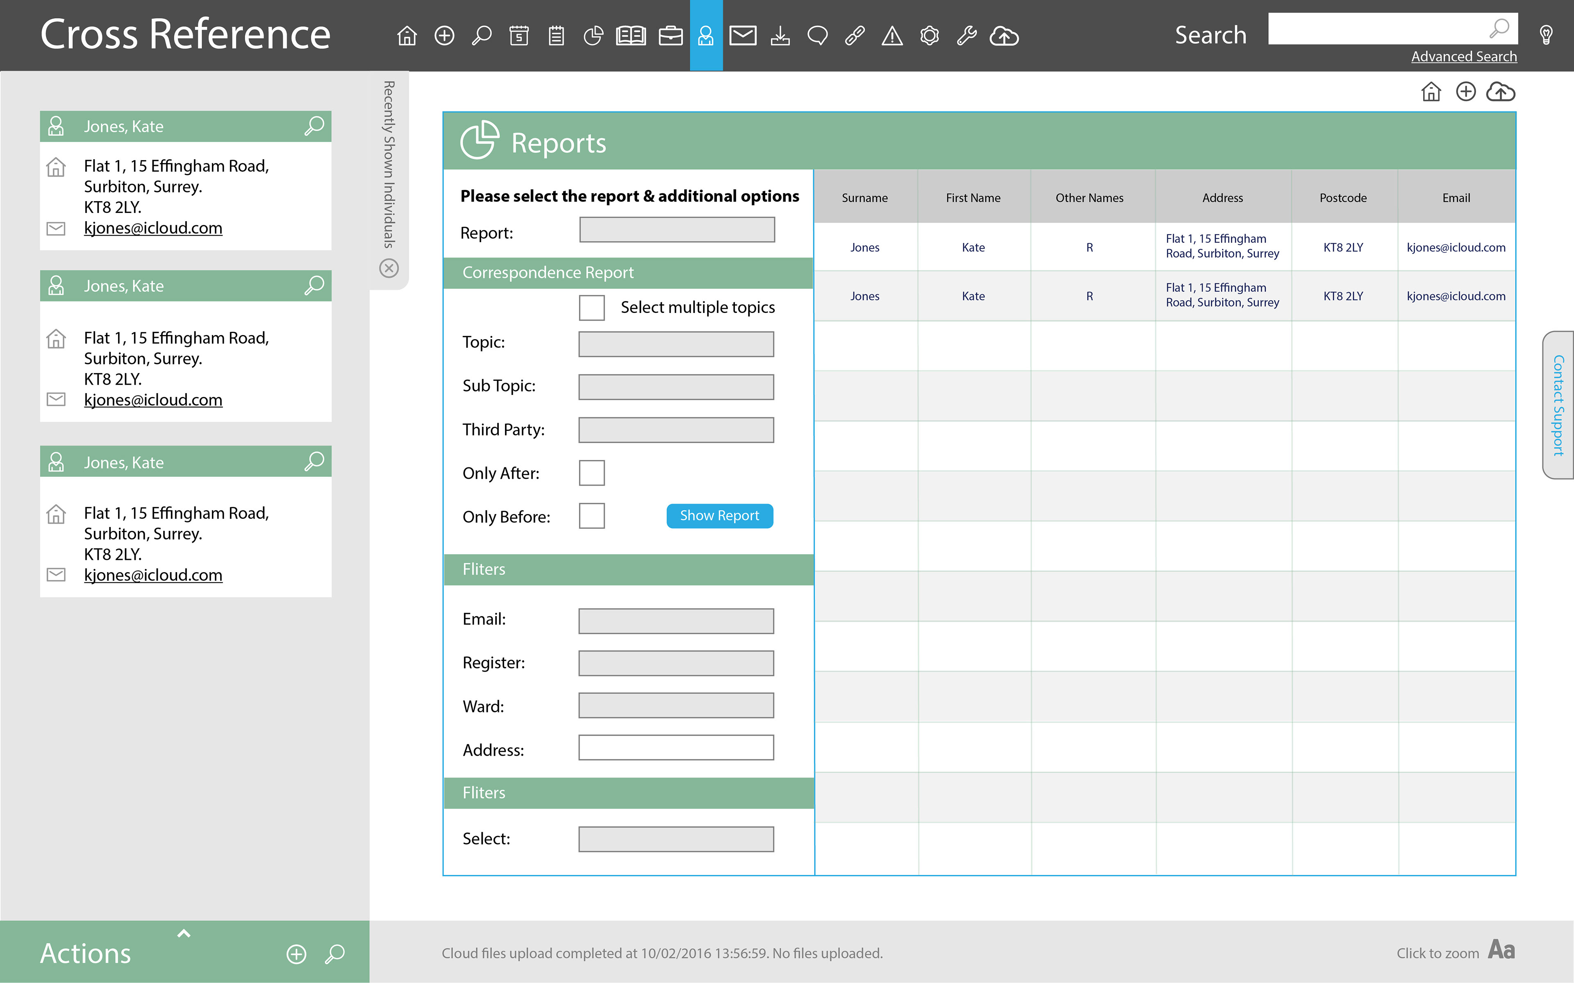Screen dimensions: 1574x983
Task: Open the Topic dropdown field
Action: [x=676, y=344]
